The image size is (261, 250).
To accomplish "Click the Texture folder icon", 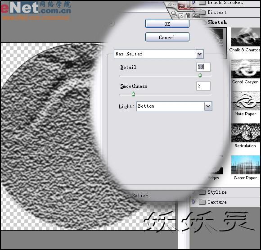I will [x=202, y=202].
